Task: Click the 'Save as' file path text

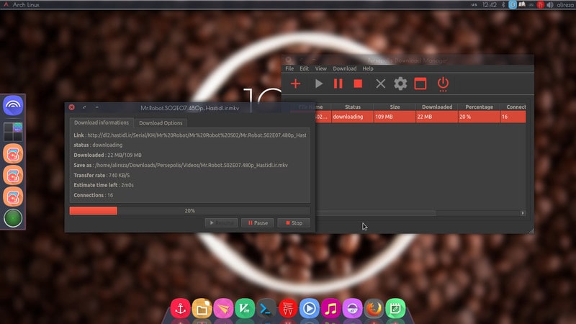Action: [192, 166]
